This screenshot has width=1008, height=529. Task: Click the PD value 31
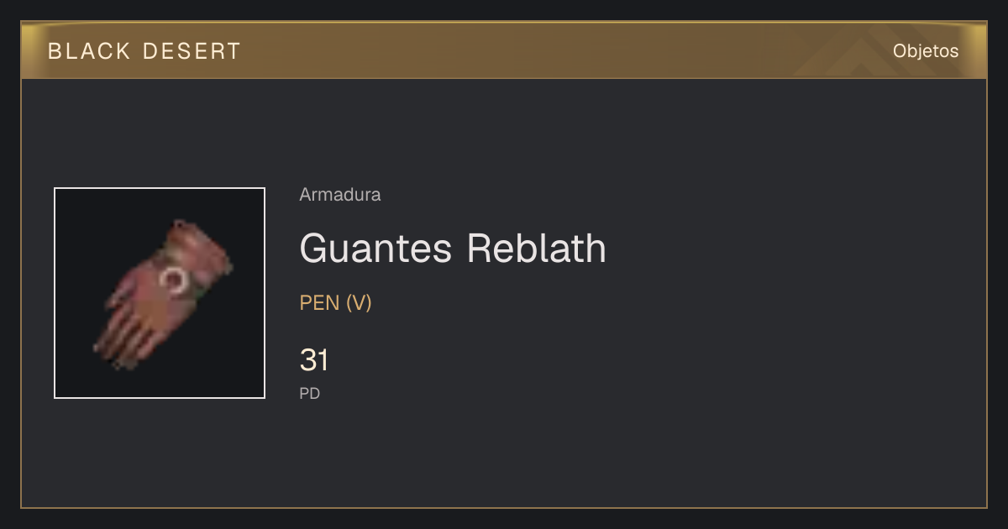coord(314,360)
